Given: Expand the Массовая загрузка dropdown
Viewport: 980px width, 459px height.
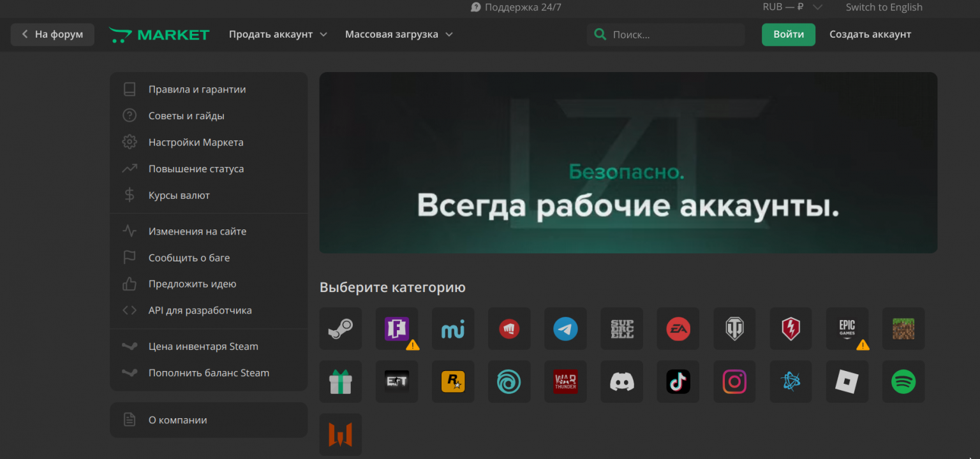Looking at the screenshot, I should [x=399, y=34].
